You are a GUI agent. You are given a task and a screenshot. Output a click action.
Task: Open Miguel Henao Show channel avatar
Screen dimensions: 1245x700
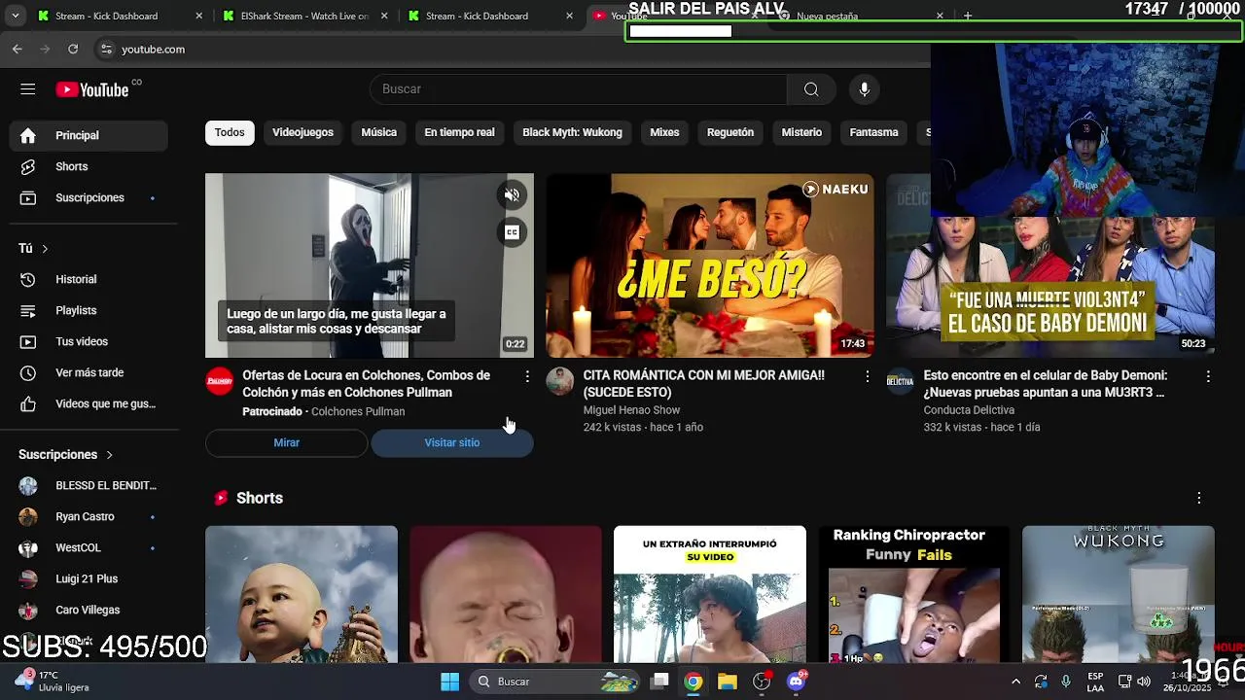coord(559,381)
